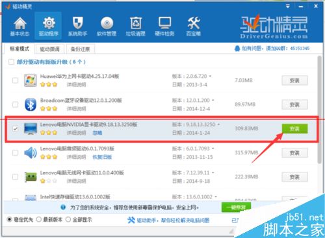Click the QQ group help text link
This screenshot has height=238, width=325.
(x=276, y=49)
